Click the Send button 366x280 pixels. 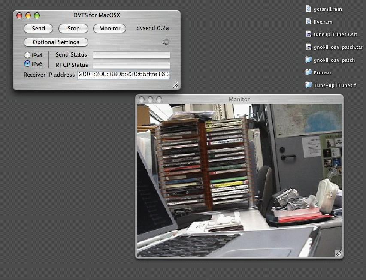tap(38, 29)
